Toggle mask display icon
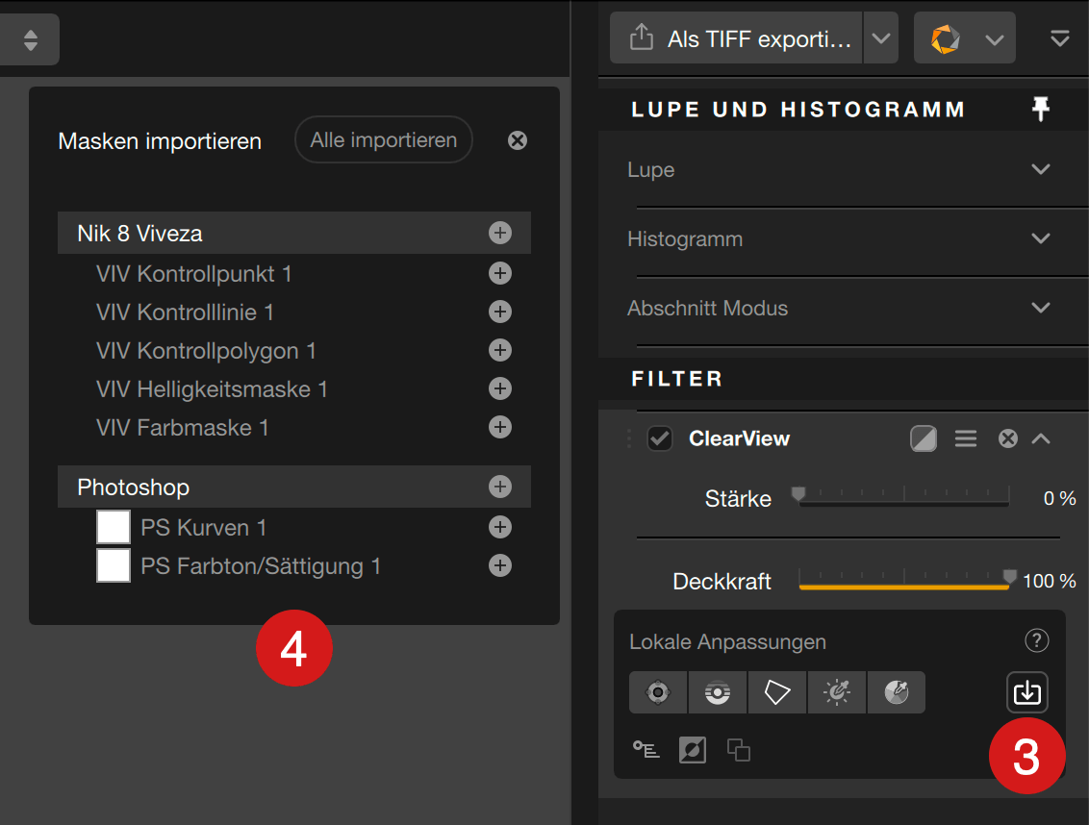 click(693, 750)
